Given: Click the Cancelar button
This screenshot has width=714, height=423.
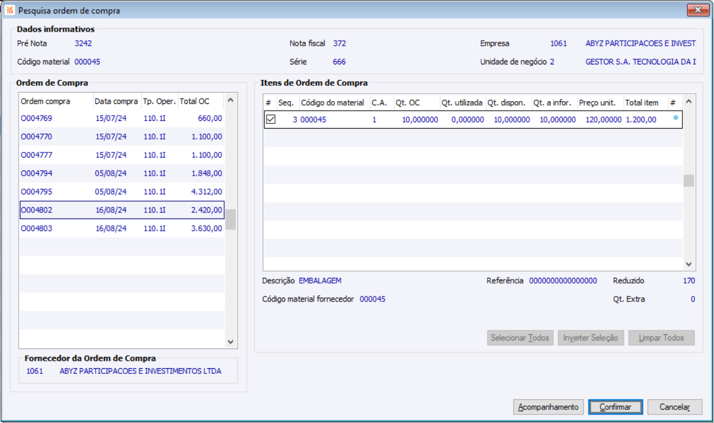Looking at the screenshot, I should click(674, 407).
